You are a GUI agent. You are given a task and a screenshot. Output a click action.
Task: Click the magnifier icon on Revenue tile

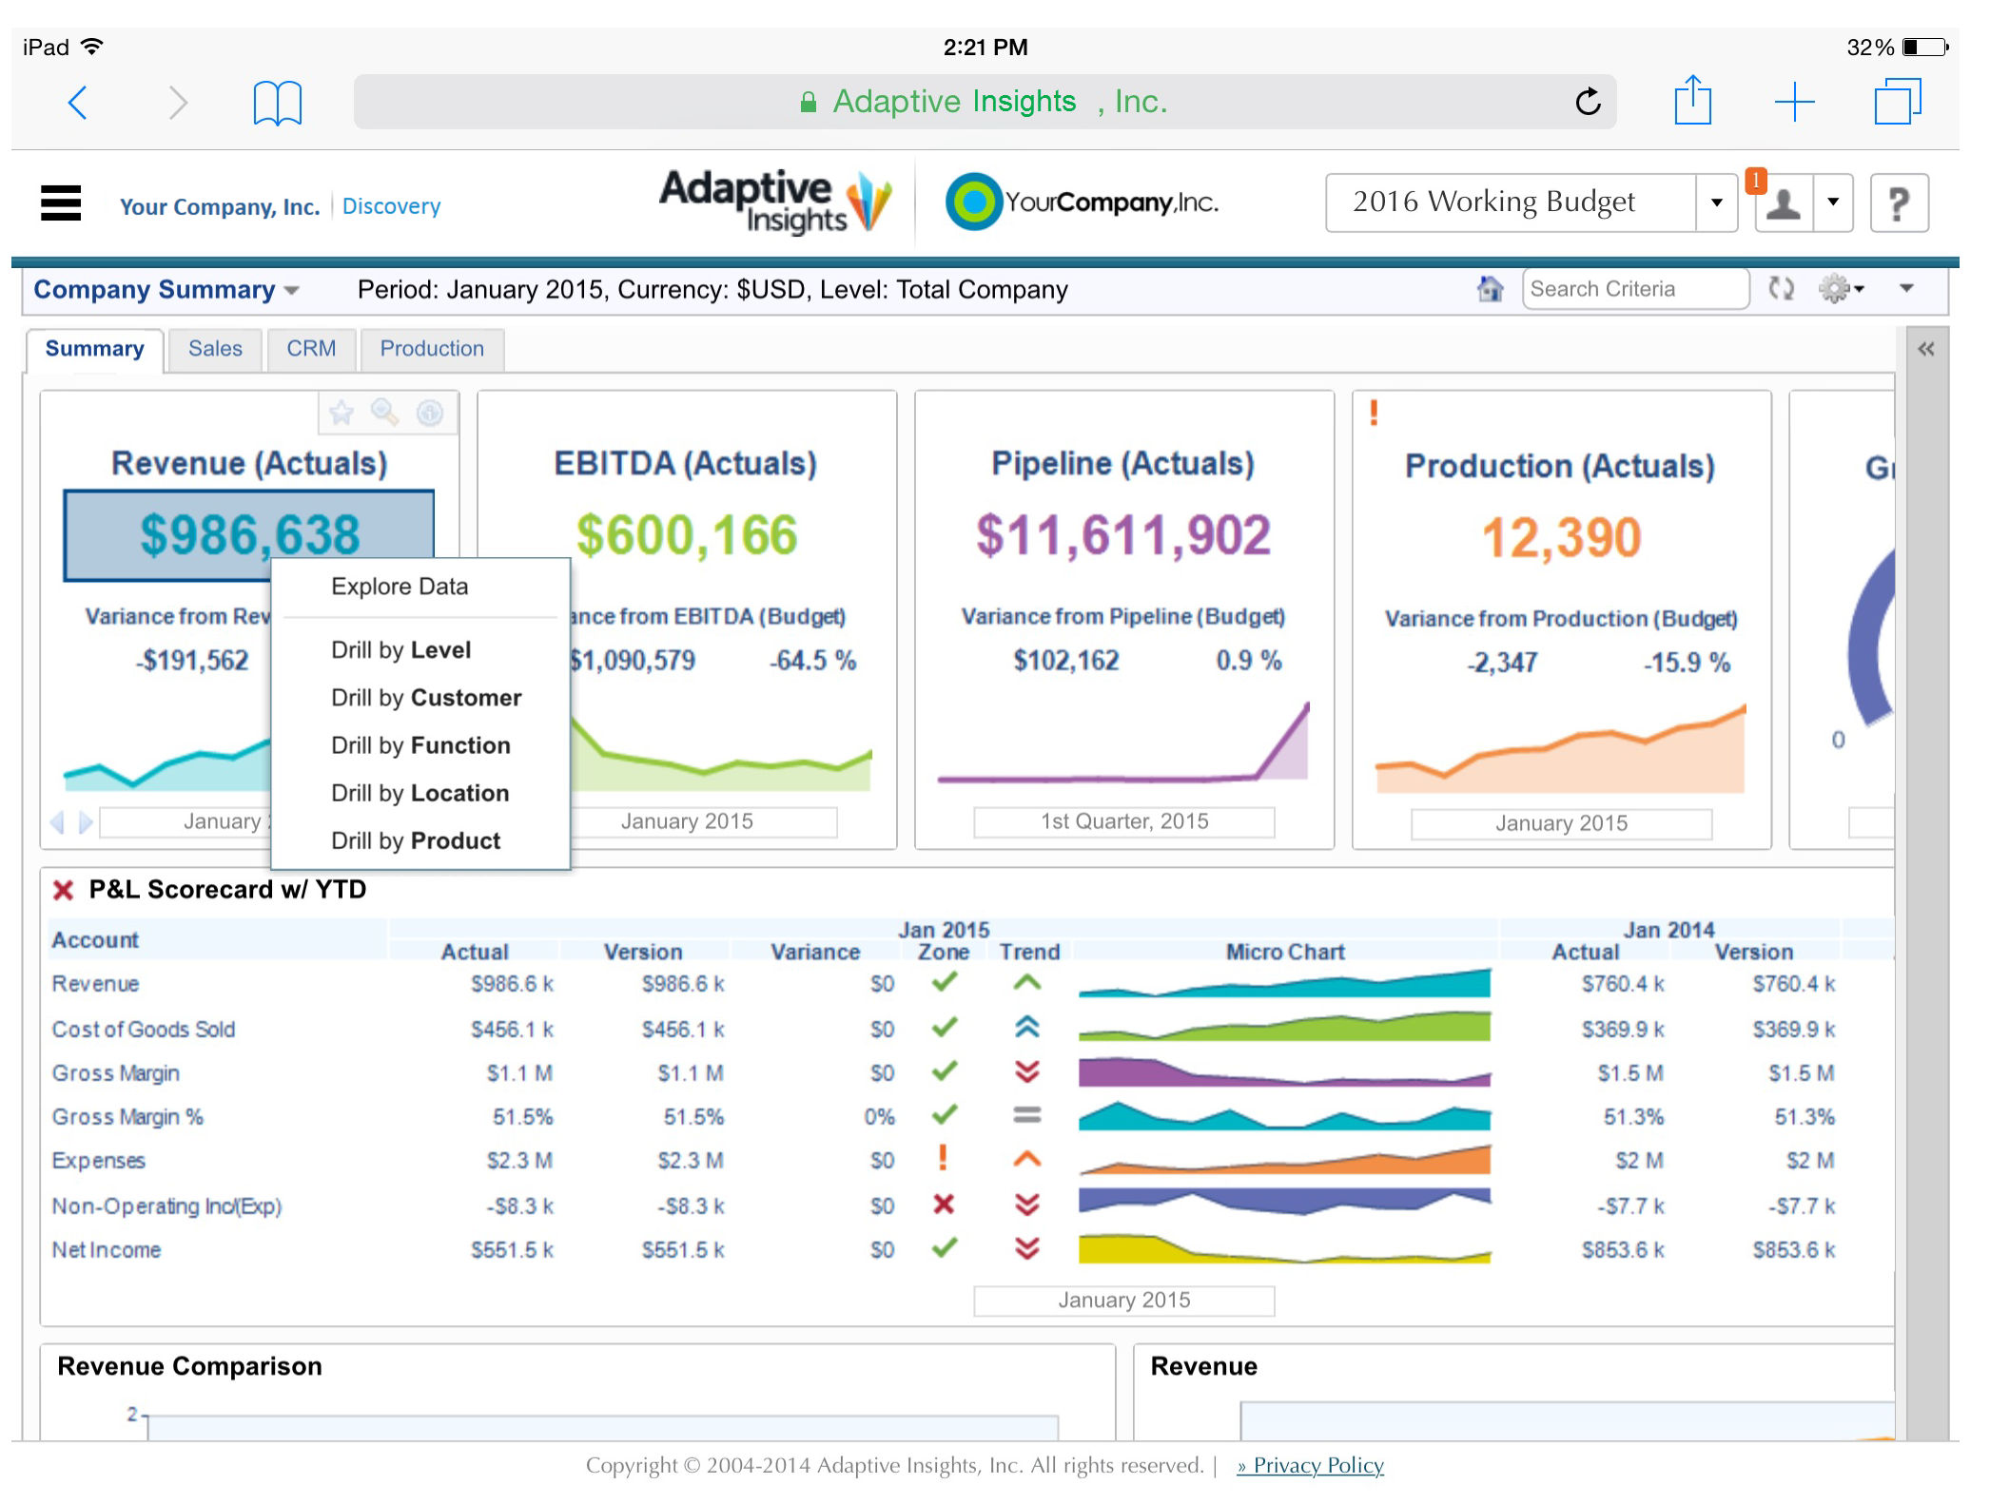coord(384,412)
